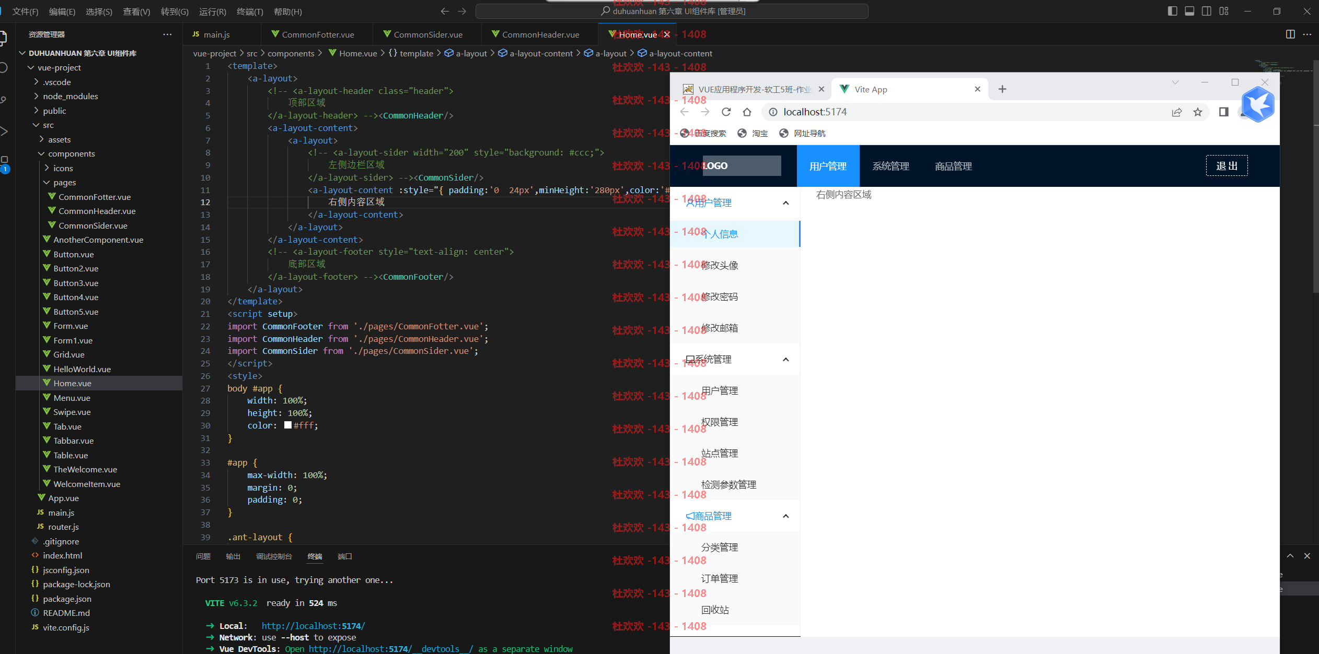This screenshot has width=1319, height=654.
Task: Expand the public folder
Action: [54, 111]
